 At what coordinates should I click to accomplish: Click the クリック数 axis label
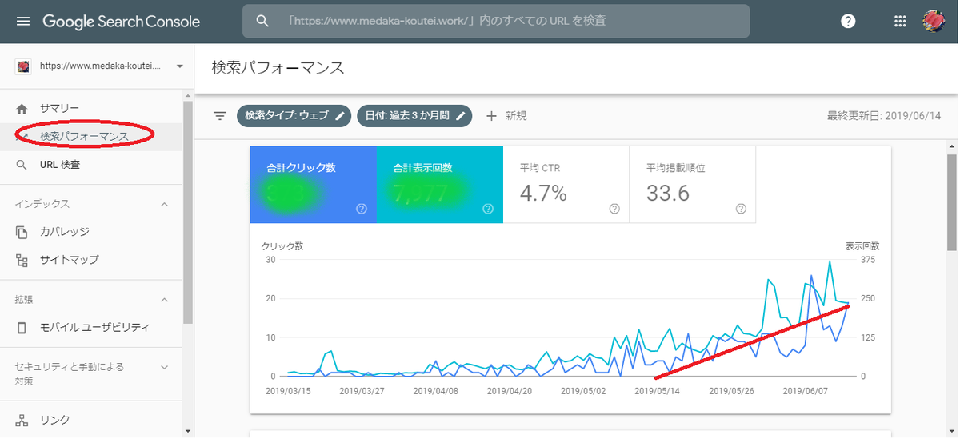[x=282, y=245]
